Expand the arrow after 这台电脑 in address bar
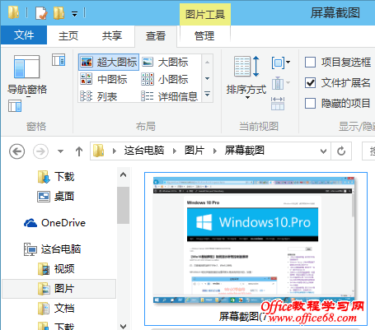 tap(175, 151)
